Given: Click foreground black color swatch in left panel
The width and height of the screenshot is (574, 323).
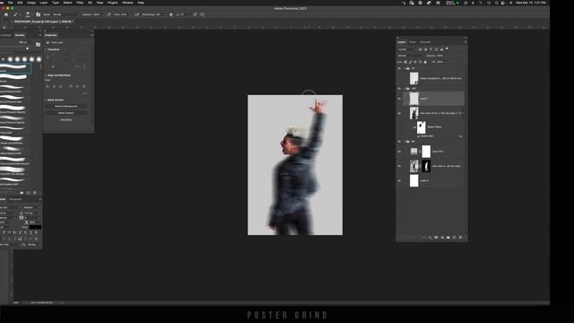Looking at the screenshot, I should [35, 227].
